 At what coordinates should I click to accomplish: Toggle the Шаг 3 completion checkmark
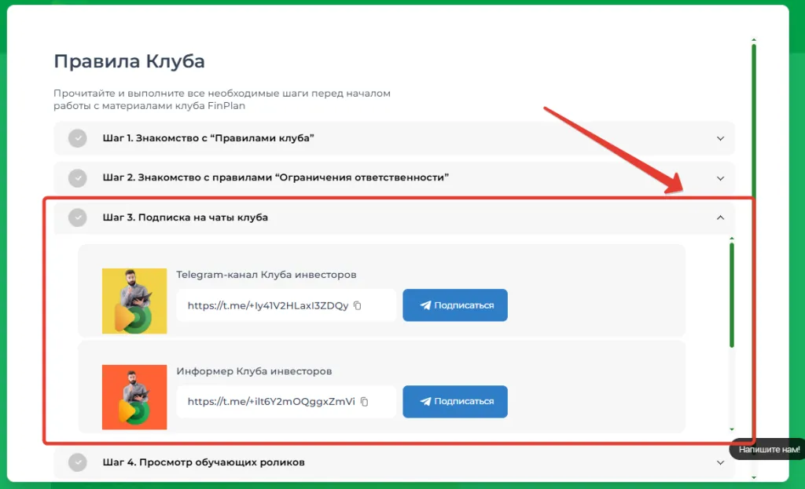(x=77, y=217)
